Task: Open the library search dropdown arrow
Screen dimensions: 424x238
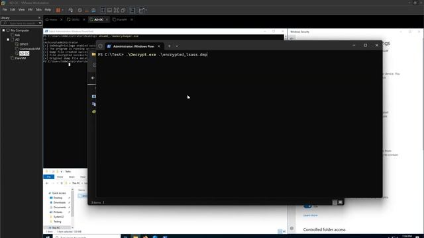Action: [40, 23]
